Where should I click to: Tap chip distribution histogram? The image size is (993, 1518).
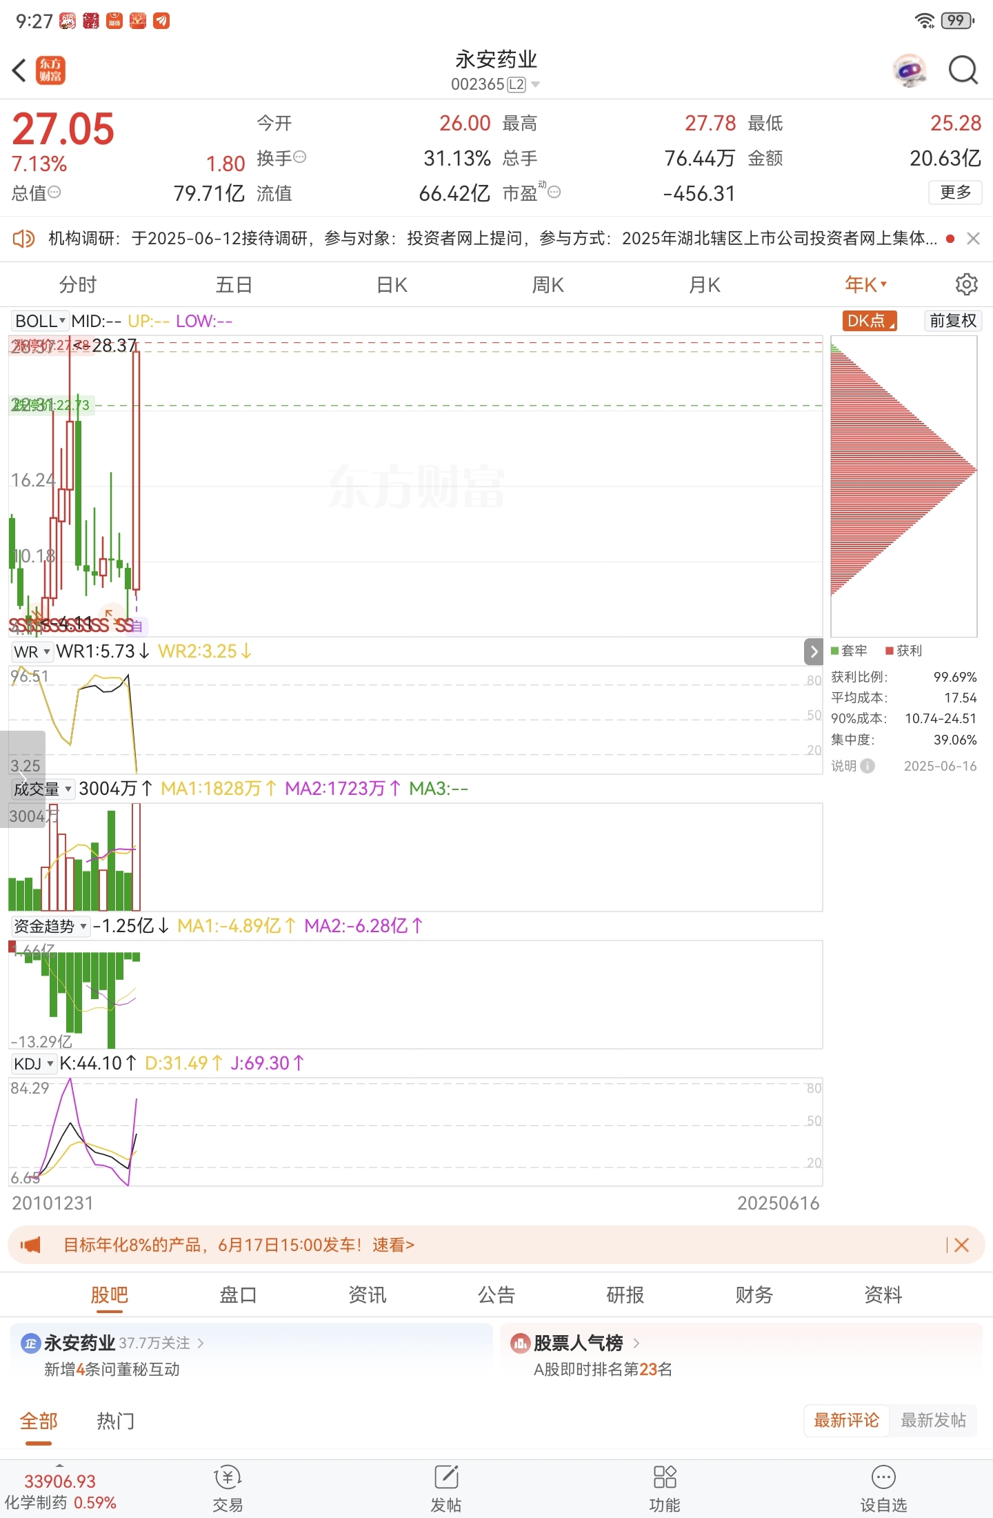pyautogui.click(x=903, y=486)
